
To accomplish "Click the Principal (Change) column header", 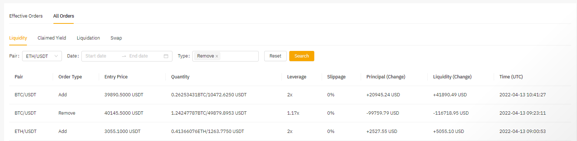I will pyautogui.click(x=386, y=77).
